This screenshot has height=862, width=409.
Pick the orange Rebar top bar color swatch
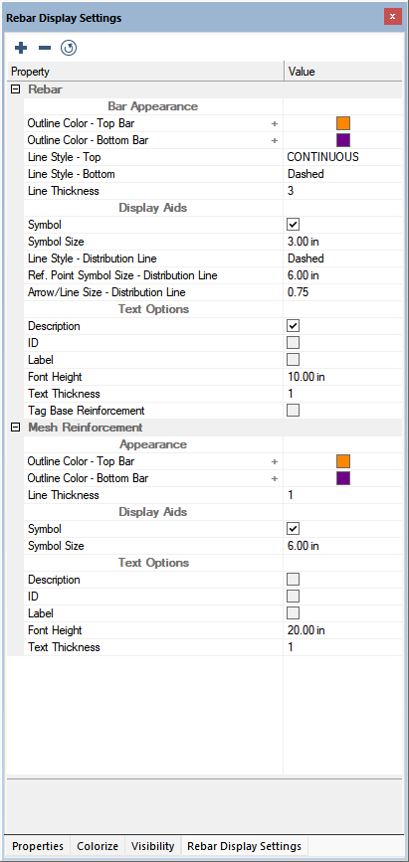click(343, 123)
